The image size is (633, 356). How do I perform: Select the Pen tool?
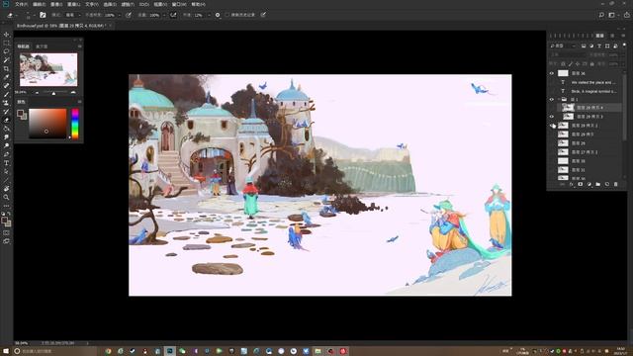(x=6, y=154)
